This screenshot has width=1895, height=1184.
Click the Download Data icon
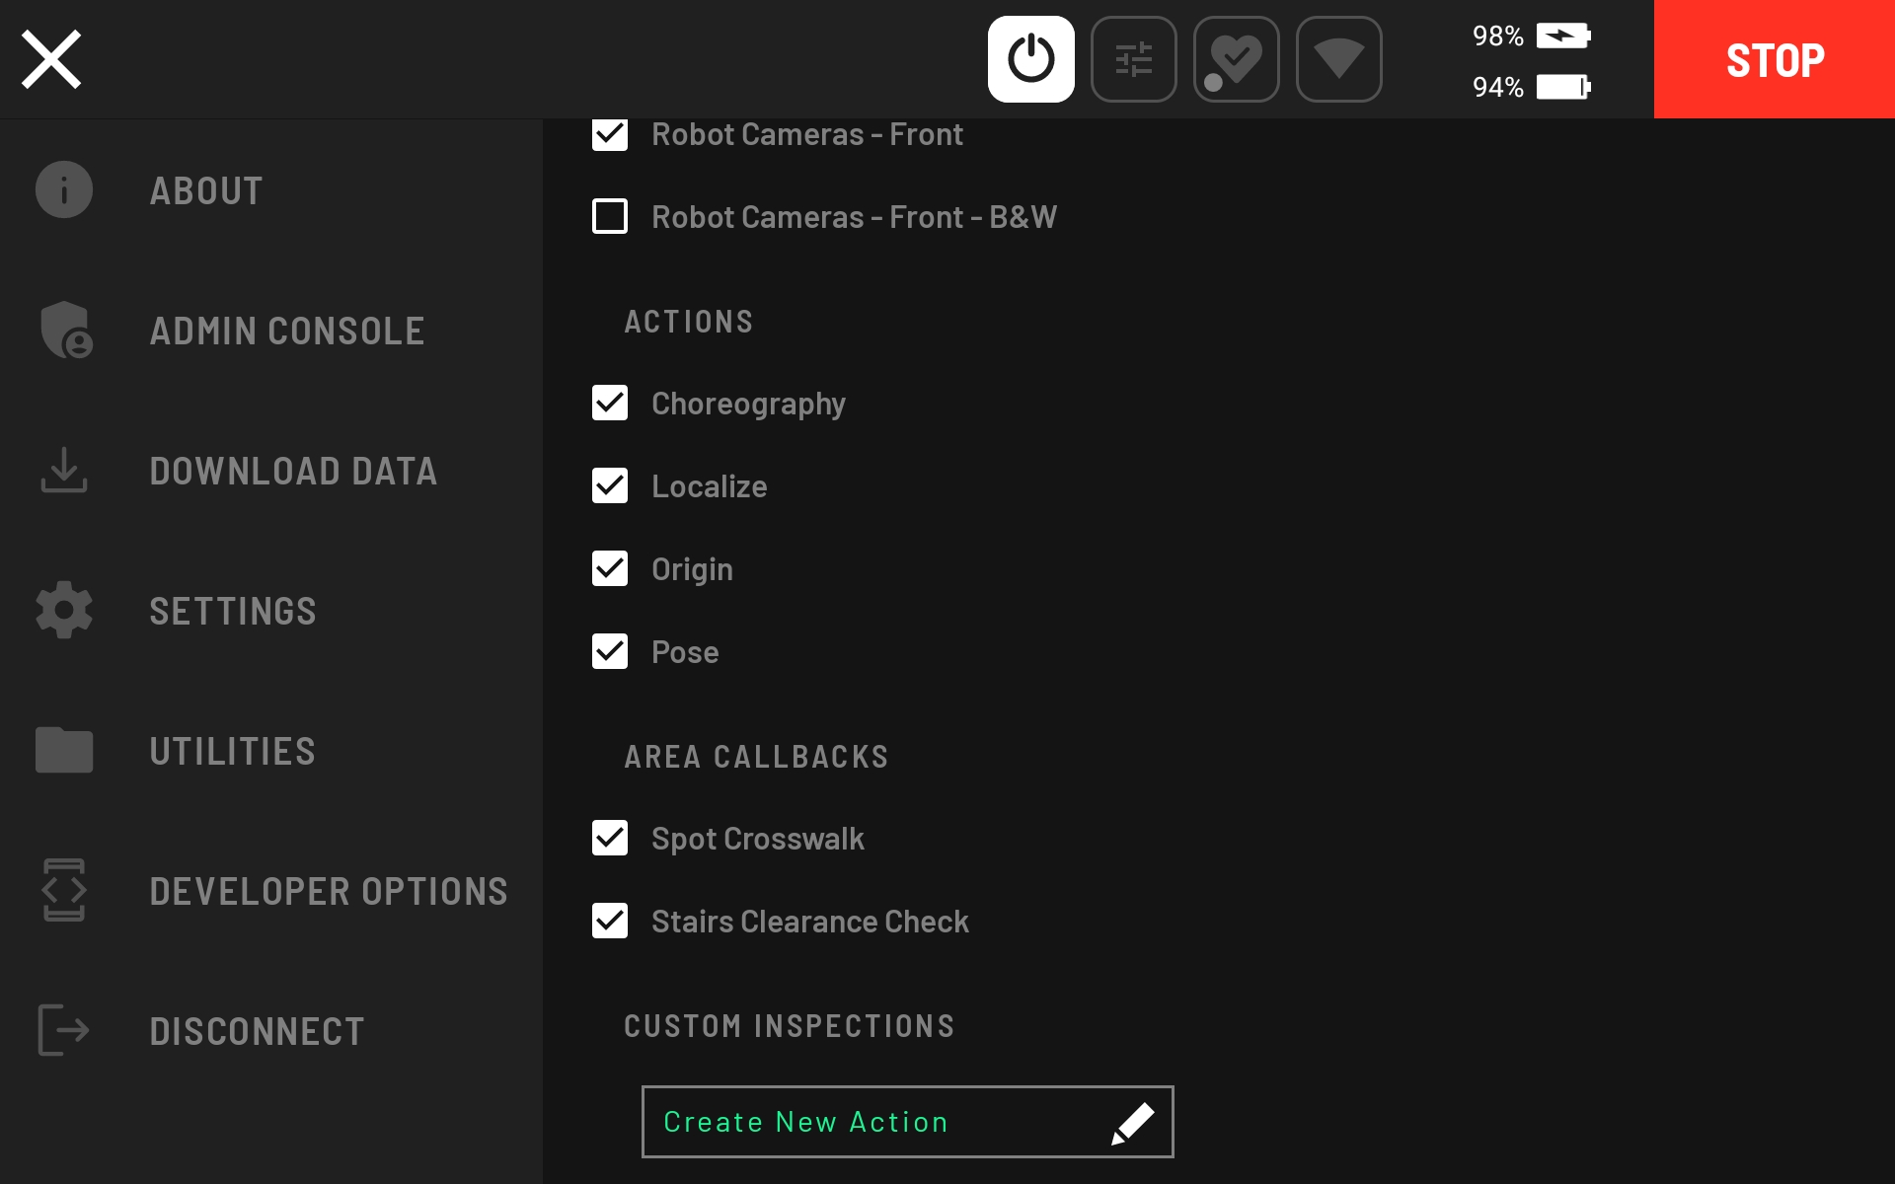coord(65,470)
